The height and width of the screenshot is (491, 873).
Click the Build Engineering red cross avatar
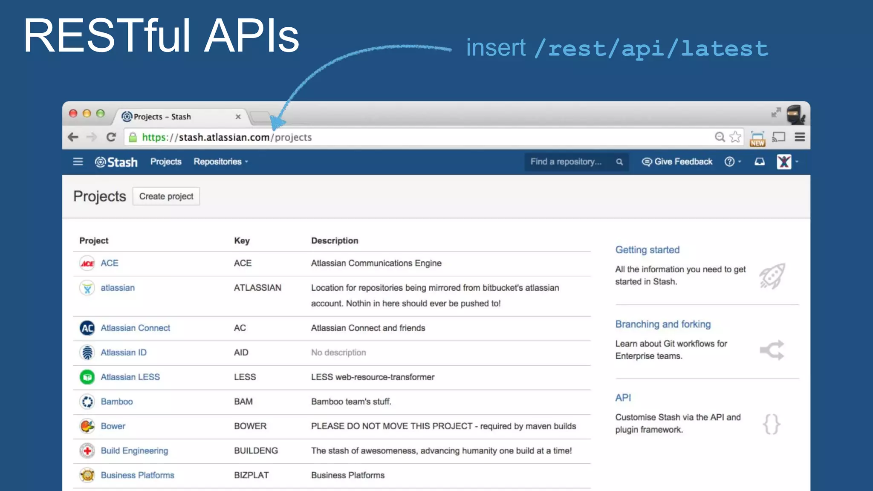click(x=87, y=451)
